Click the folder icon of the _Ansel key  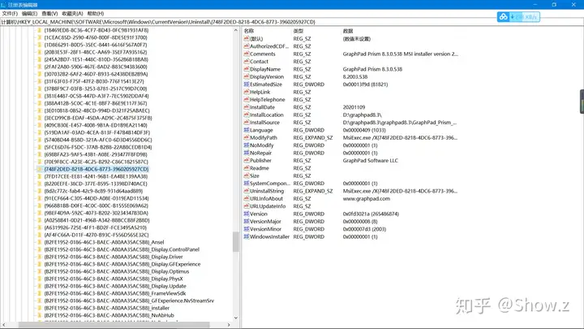click(x=40, y=242)
